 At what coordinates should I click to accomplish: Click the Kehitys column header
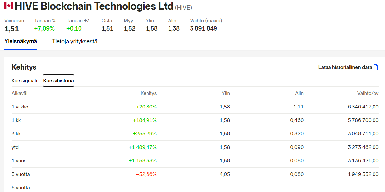coord(148,93)
